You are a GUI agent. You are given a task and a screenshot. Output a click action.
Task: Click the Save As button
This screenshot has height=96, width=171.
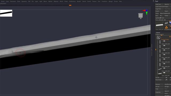click(168, 4)
